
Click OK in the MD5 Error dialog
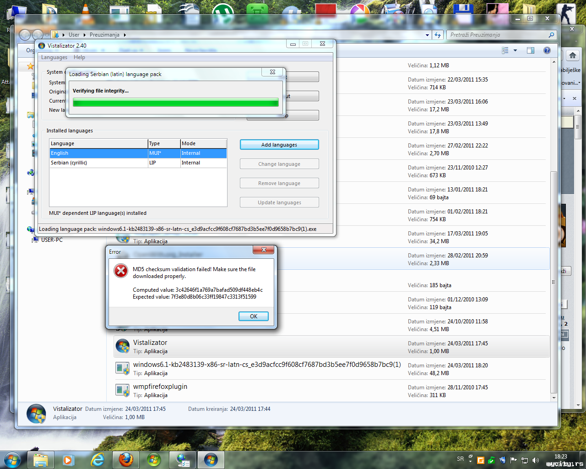click(254, 316)
